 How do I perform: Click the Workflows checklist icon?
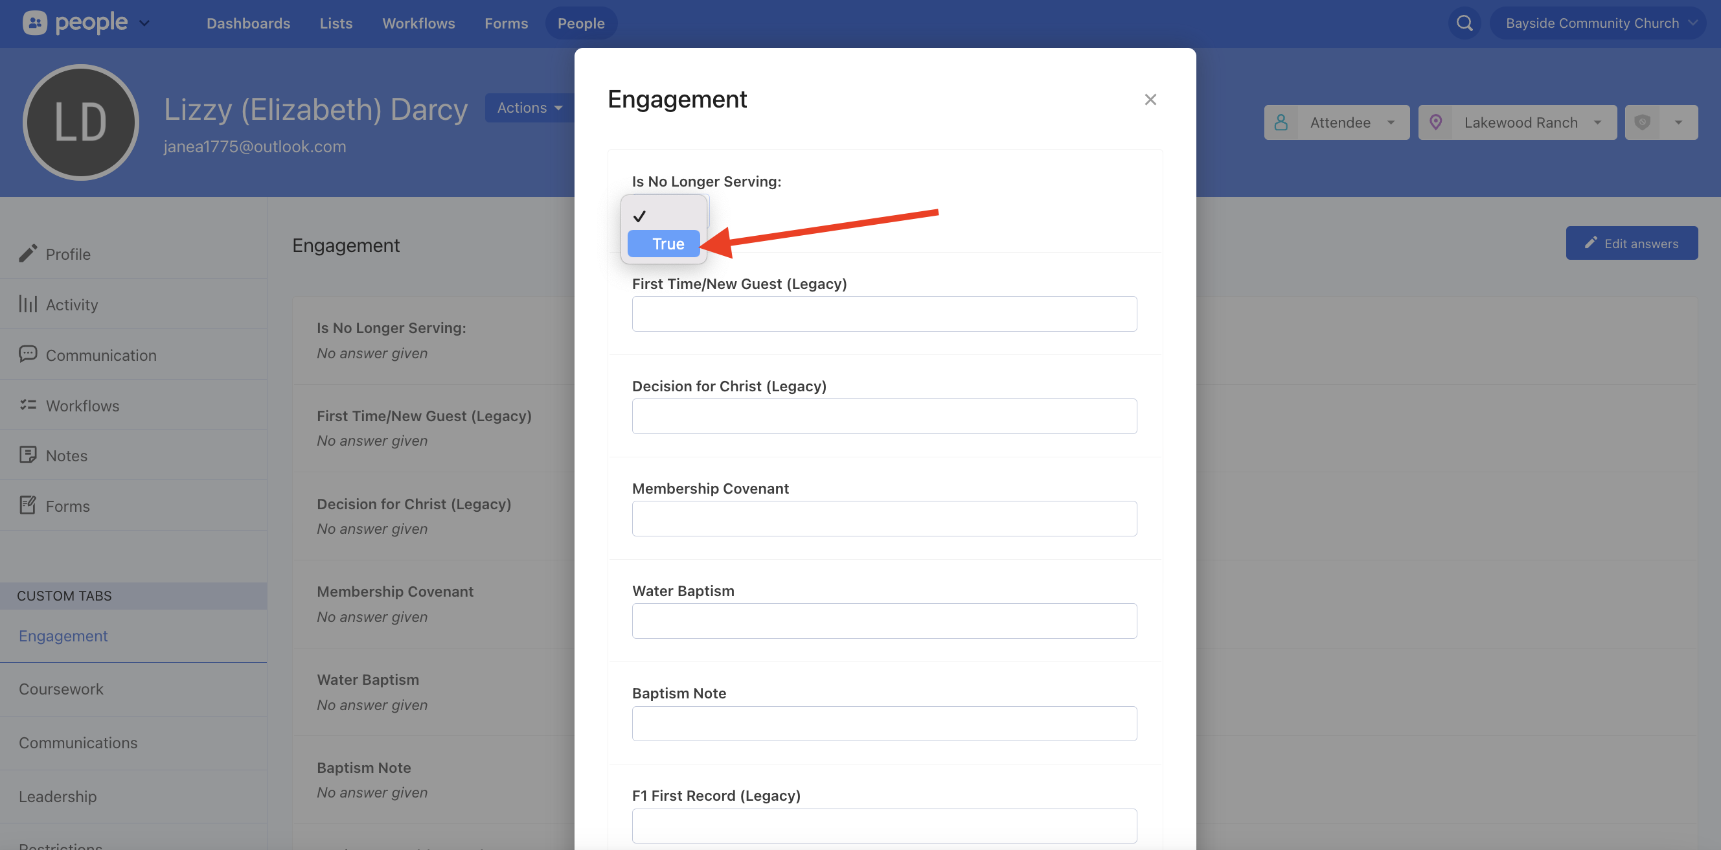28,405
